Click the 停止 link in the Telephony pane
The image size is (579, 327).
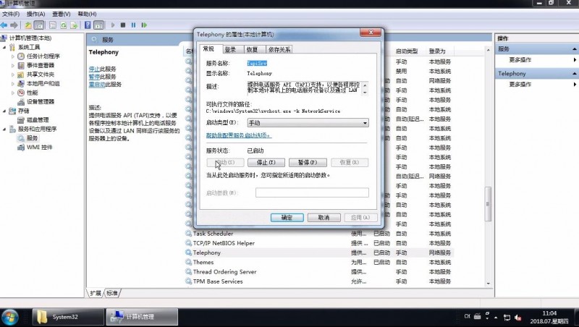(94, 69)
